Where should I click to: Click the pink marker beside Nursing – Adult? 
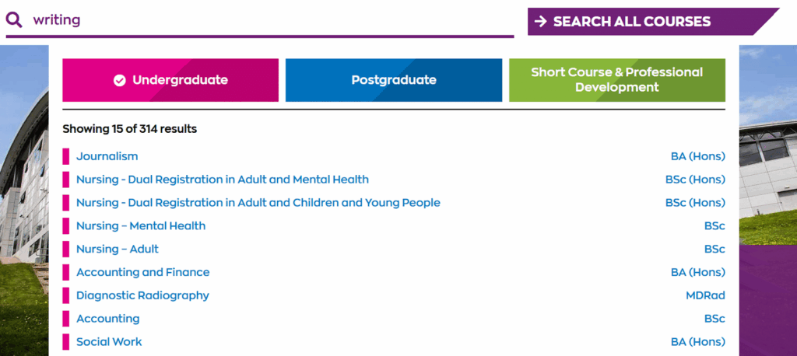click(x=66, y=250)
